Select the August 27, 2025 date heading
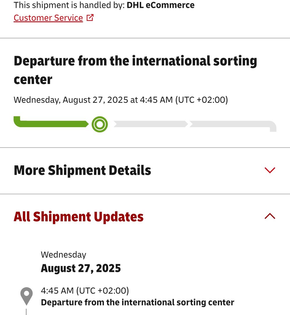Screen dimensions: 290x315 tap(81, 268)
